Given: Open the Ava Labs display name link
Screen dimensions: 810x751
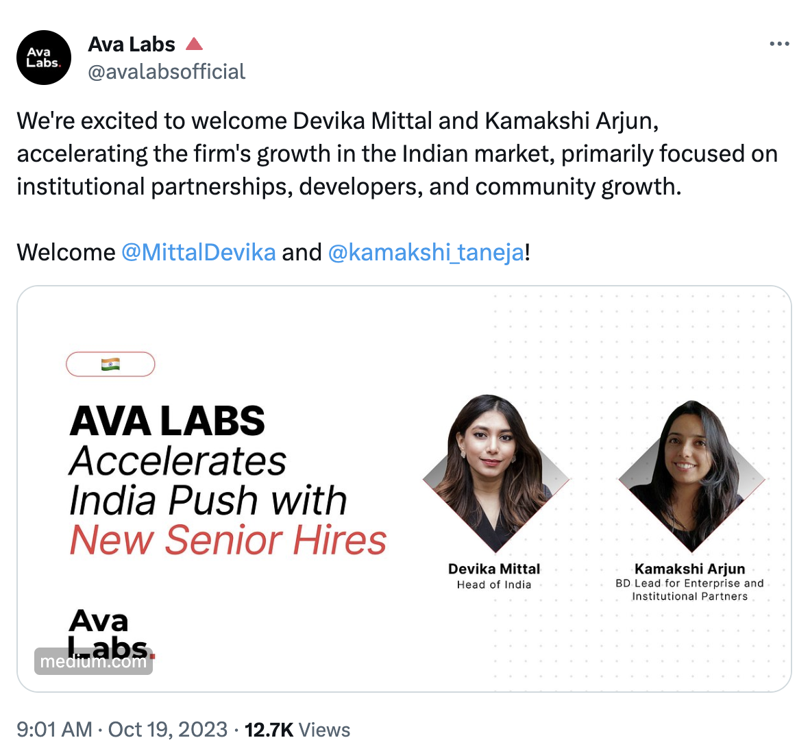Looking at the screenshot, I should [x=132, y=45].
